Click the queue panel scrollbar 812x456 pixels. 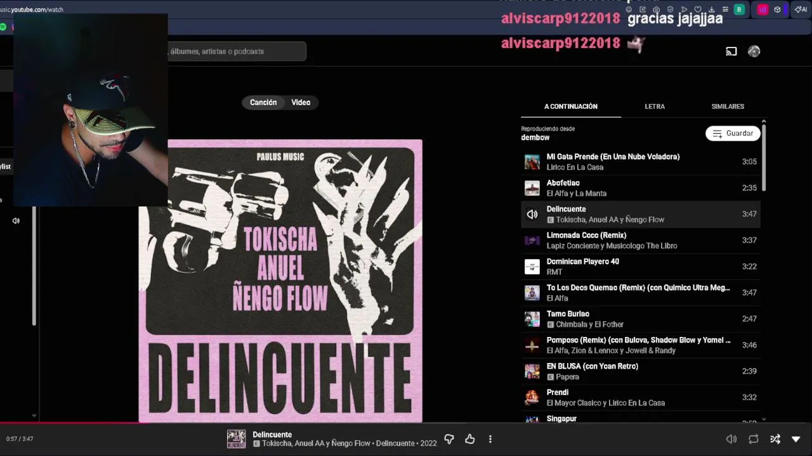click(764, 157)
